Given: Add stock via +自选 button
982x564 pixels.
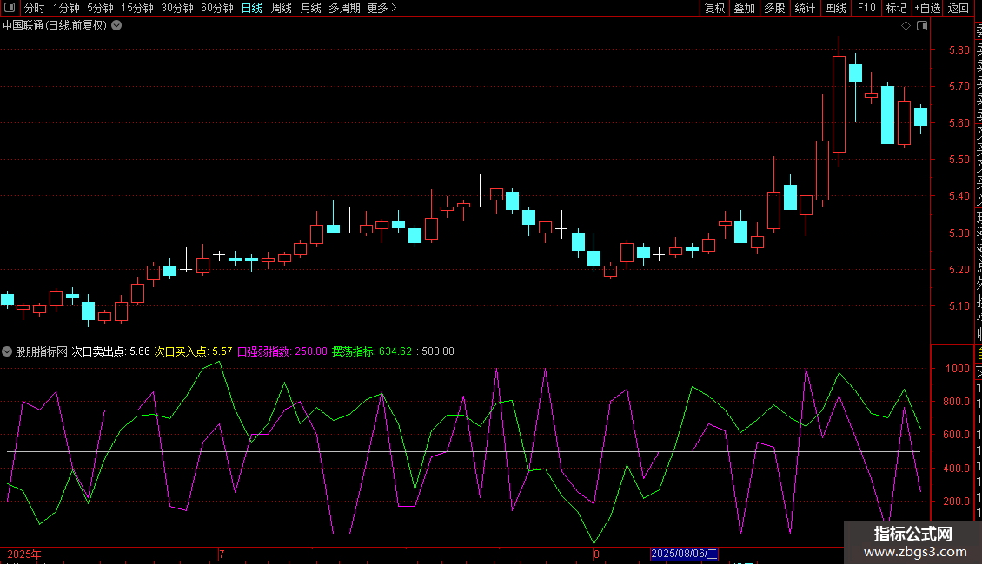Looking at the screenshot, I should pos(927,8).
